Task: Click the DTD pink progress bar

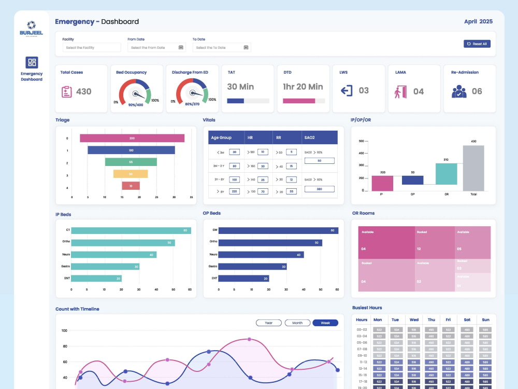Action: [x=299, y=101]
